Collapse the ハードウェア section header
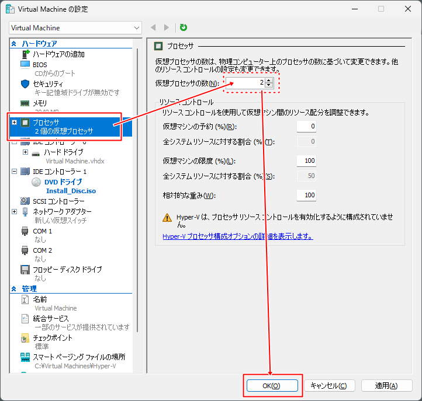The image size is (422, 401). pyautogui.click(x=14, y=44)
